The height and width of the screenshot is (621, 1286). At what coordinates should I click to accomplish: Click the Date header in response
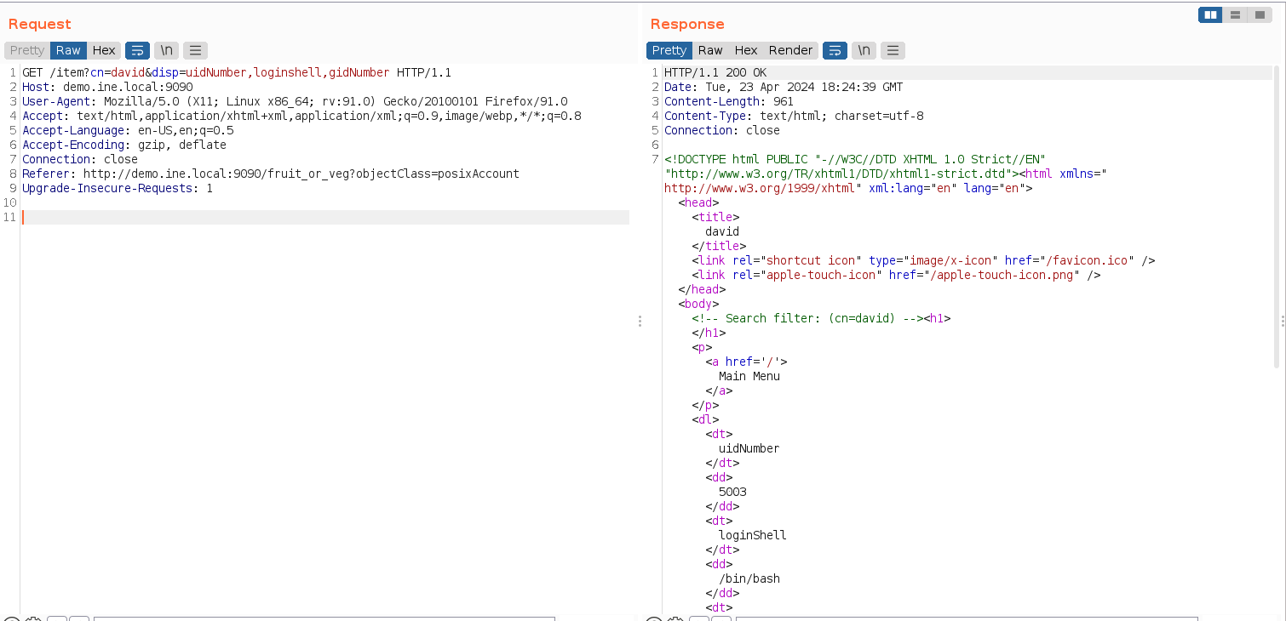[784, 87]
